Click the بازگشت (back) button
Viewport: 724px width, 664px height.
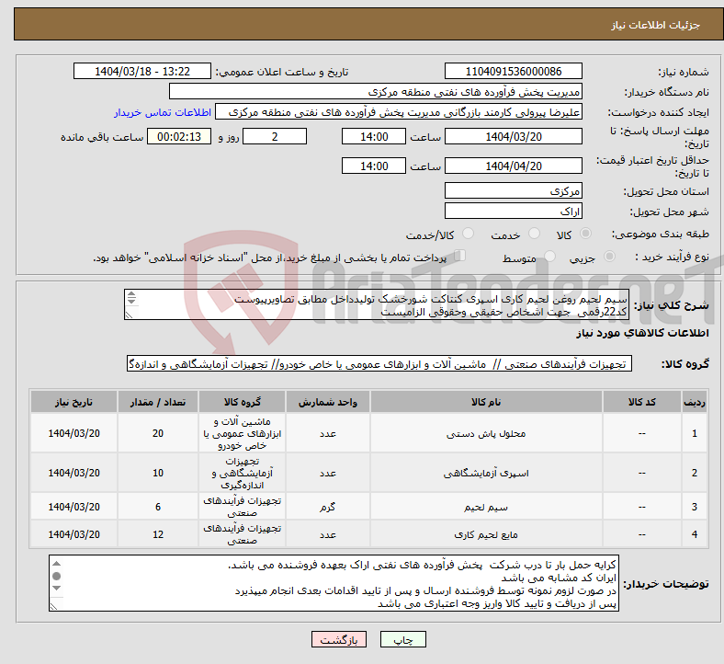point(338,639)
